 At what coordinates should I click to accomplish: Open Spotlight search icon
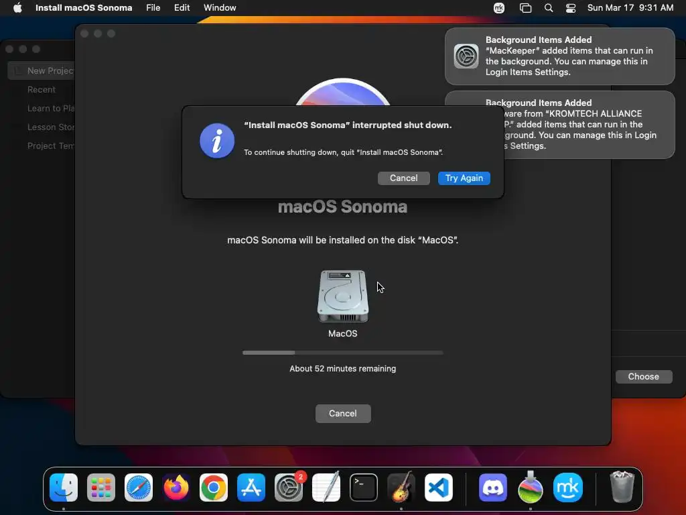tap(548, 8)
